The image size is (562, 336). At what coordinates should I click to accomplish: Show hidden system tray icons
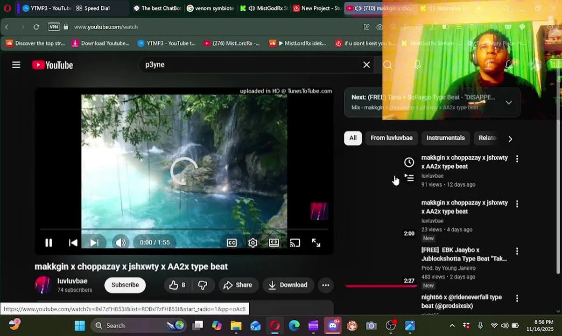point(452,326)
